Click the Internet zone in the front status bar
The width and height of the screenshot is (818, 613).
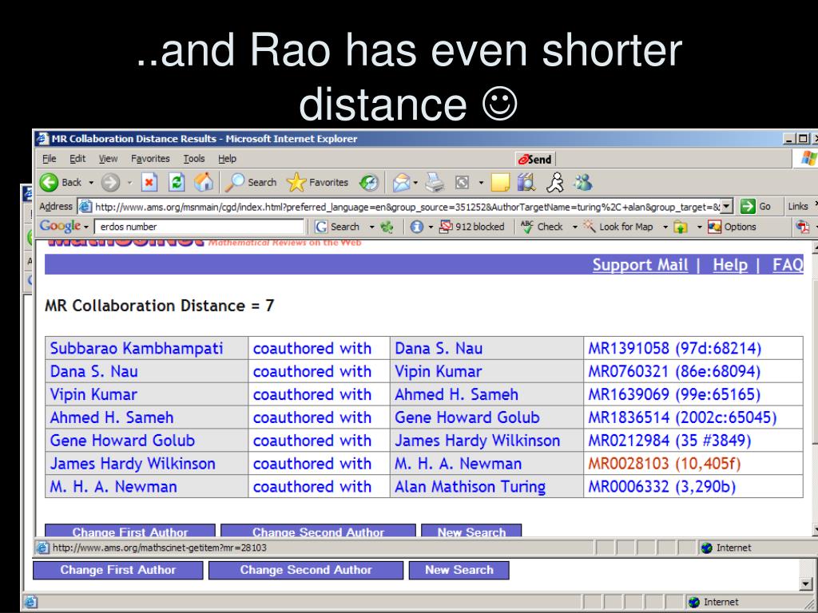(x=727, y=548)
